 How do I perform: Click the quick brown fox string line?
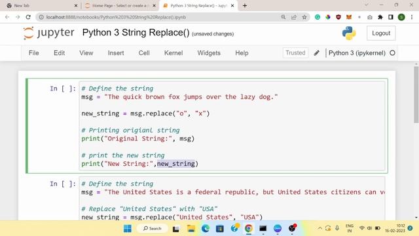(x=179, y=97)
